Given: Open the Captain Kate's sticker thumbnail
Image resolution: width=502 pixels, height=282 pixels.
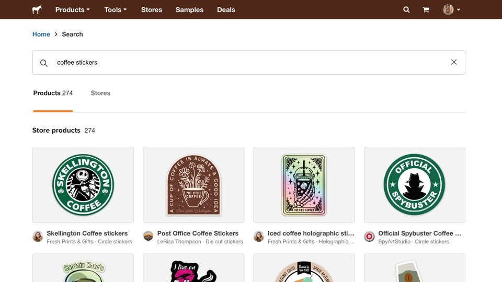Looking at the screenshot, I should pyautogui.click(x=83, y=268).
